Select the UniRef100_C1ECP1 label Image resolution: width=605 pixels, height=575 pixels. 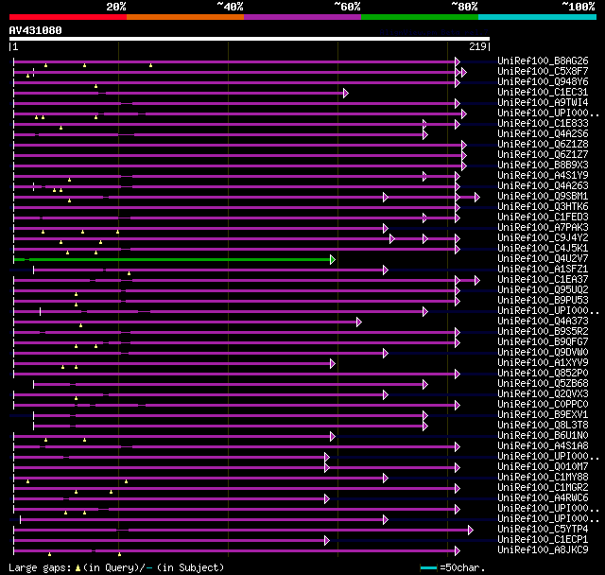pyautogui.click(x=543, y=540)
